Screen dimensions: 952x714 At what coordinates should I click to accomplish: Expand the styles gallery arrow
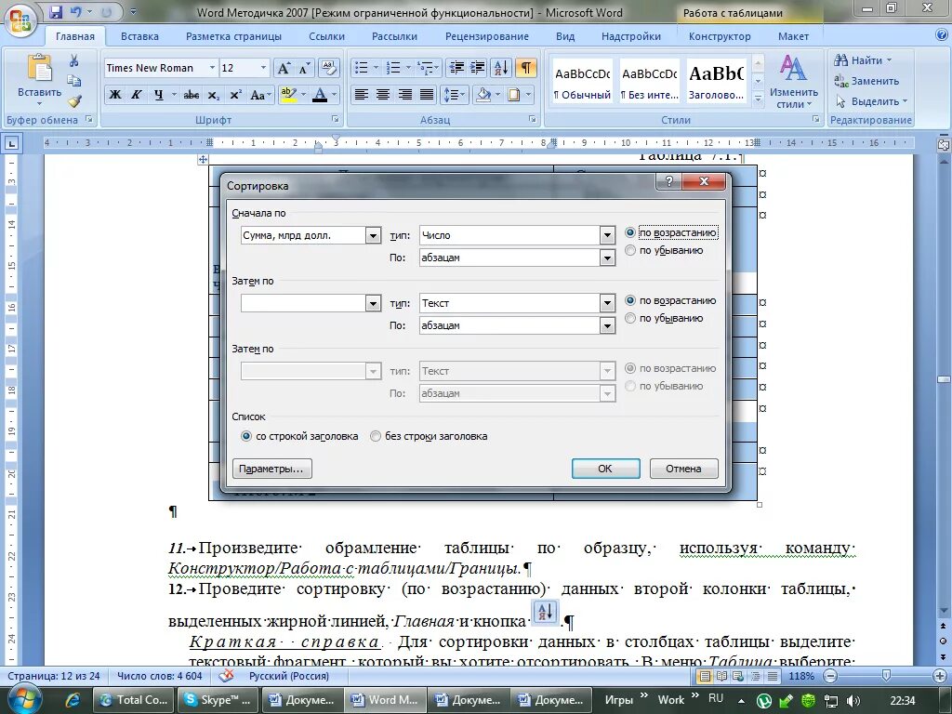coord(758,99)
